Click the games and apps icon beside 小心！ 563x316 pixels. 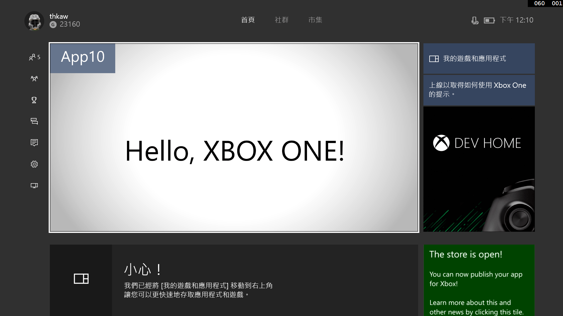[81, 279]
